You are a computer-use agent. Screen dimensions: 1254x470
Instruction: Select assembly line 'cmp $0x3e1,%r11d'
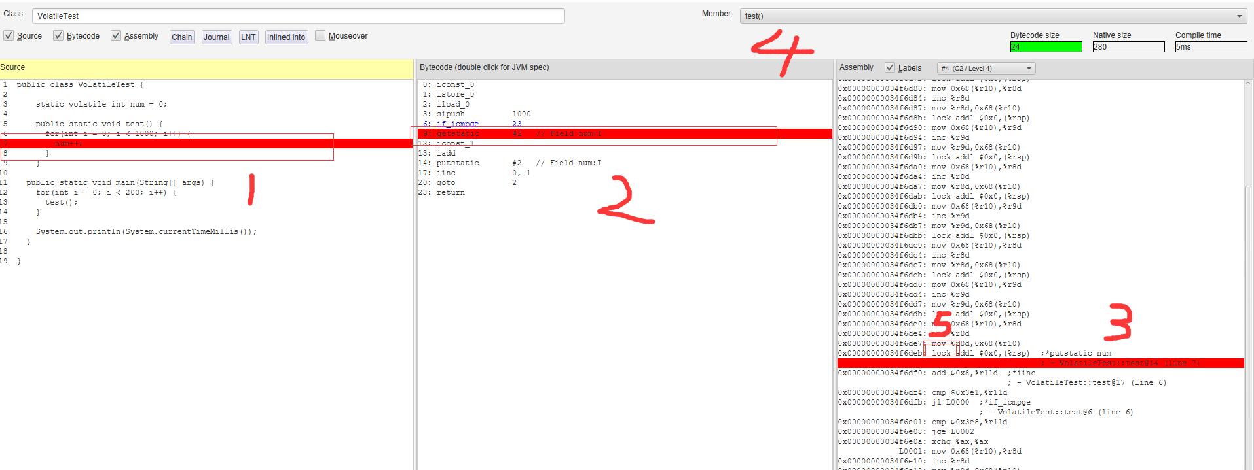(923, 392)
